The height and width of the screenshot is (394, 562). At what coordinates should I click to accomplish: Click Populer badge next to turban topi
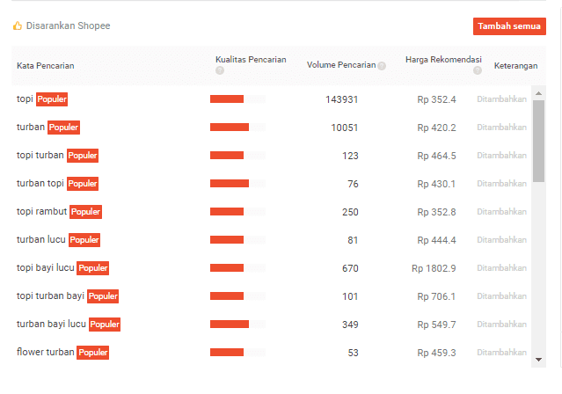click(83, 184)
